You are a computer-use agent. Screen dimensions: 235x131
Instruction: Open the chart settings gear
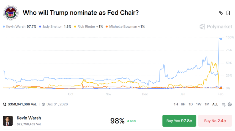point(230,104)
